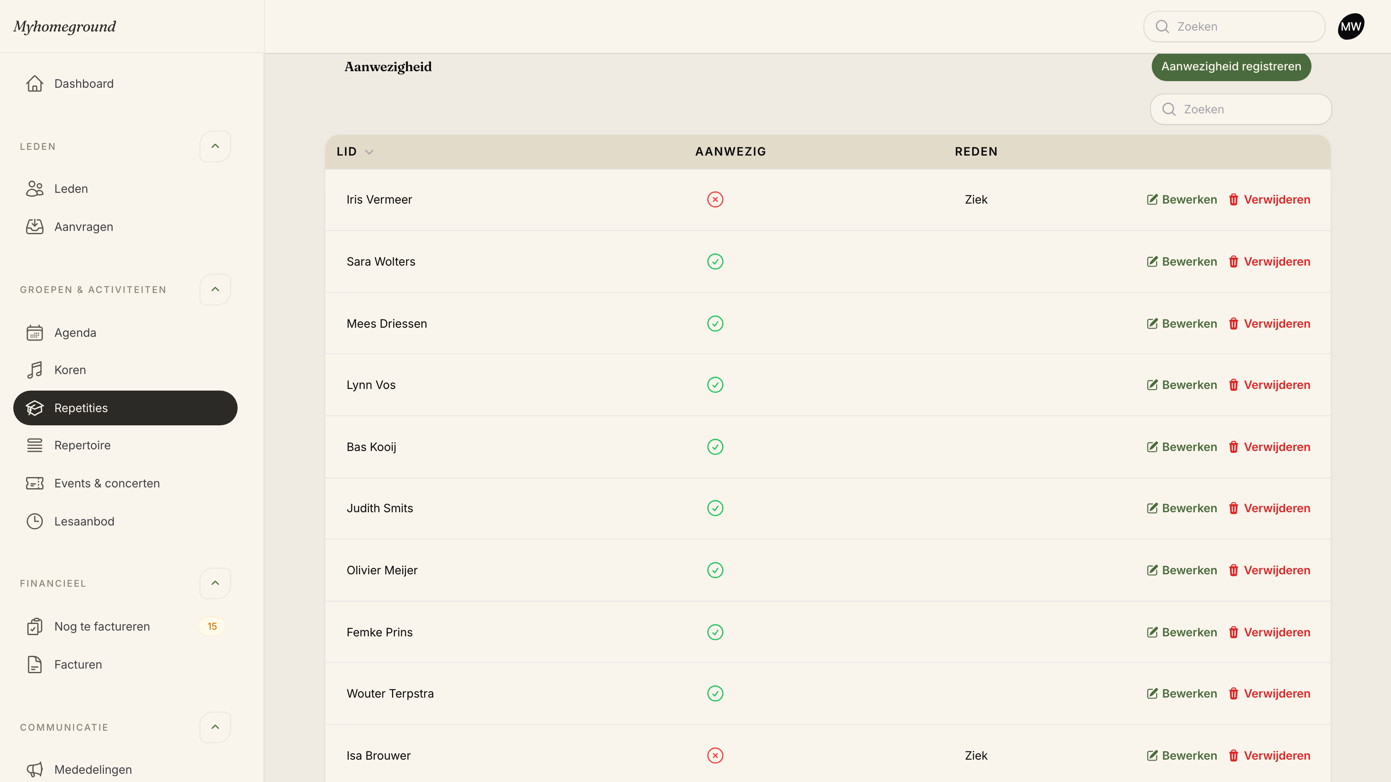
Task: Select the Agenda calendar icon
Action: coord(34,332)
